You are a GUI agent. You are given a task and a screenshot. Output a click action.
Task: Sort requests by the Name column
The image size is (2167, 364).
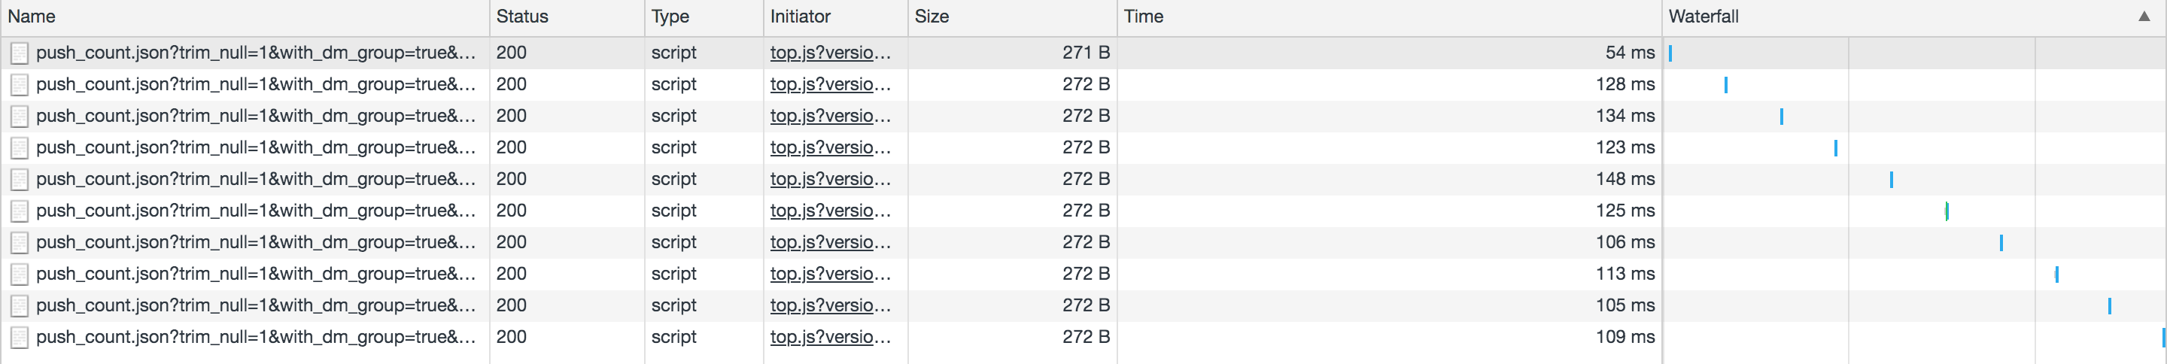(x=31, y=17)
